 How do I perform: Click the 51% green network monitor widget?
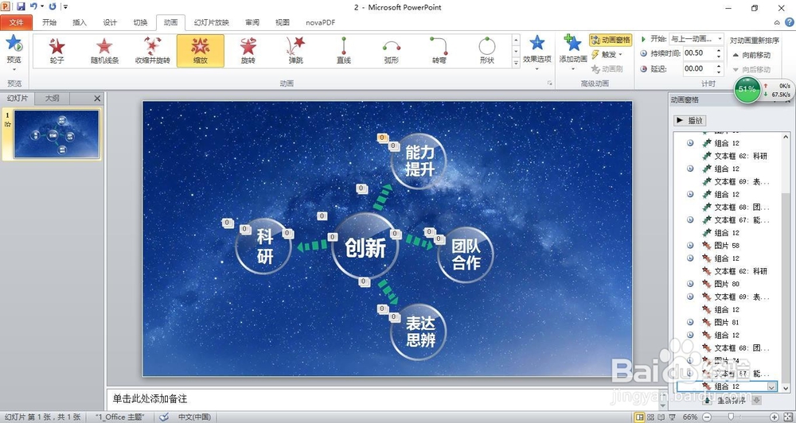(x=747, y=89)
